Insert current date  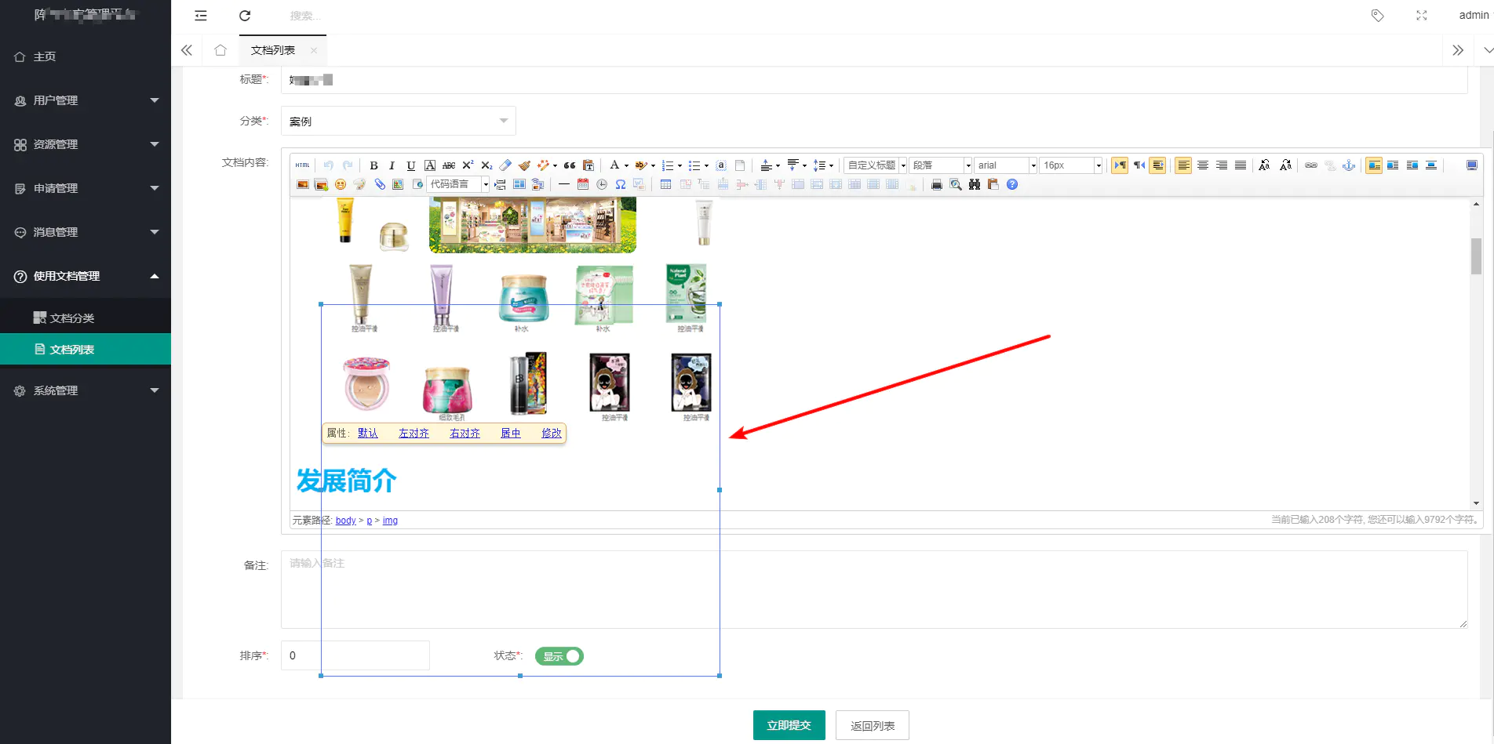click(583, 184)
